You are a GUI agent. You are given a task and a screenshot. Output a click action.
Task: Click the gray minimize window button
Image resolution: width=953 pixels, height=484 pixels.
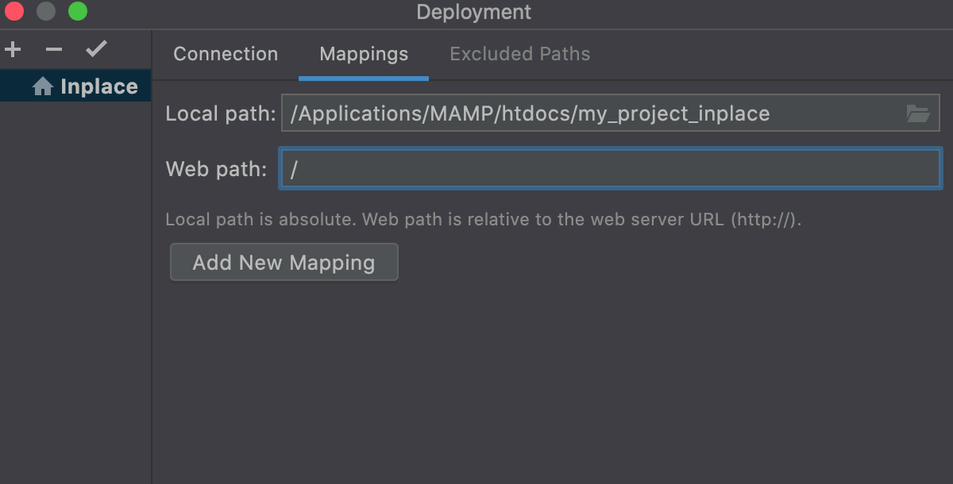click(x=46, y=12)
